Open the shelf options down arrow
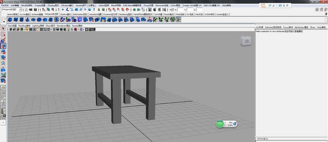This screenshot has width=328, height=142. click(4, 22)
